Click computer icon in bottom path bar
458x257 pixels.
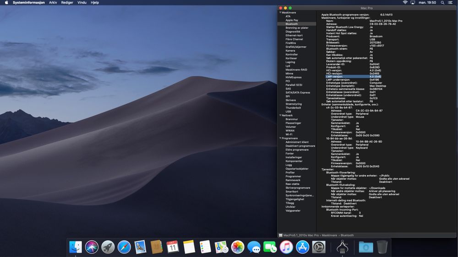[281, 235]
